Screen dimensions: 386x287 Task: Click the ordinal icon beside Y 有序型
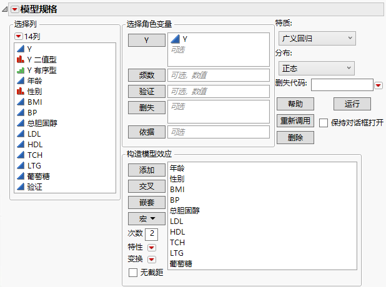click(x=21, y=71)
